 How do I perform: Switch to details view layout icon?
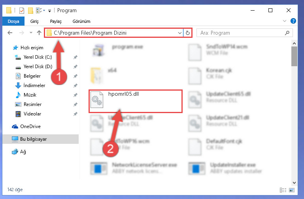click(283, 190)
